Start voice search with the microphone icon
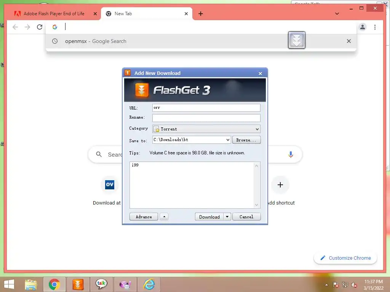This screenshot has height=292, width=390. [x=291, y=154]
